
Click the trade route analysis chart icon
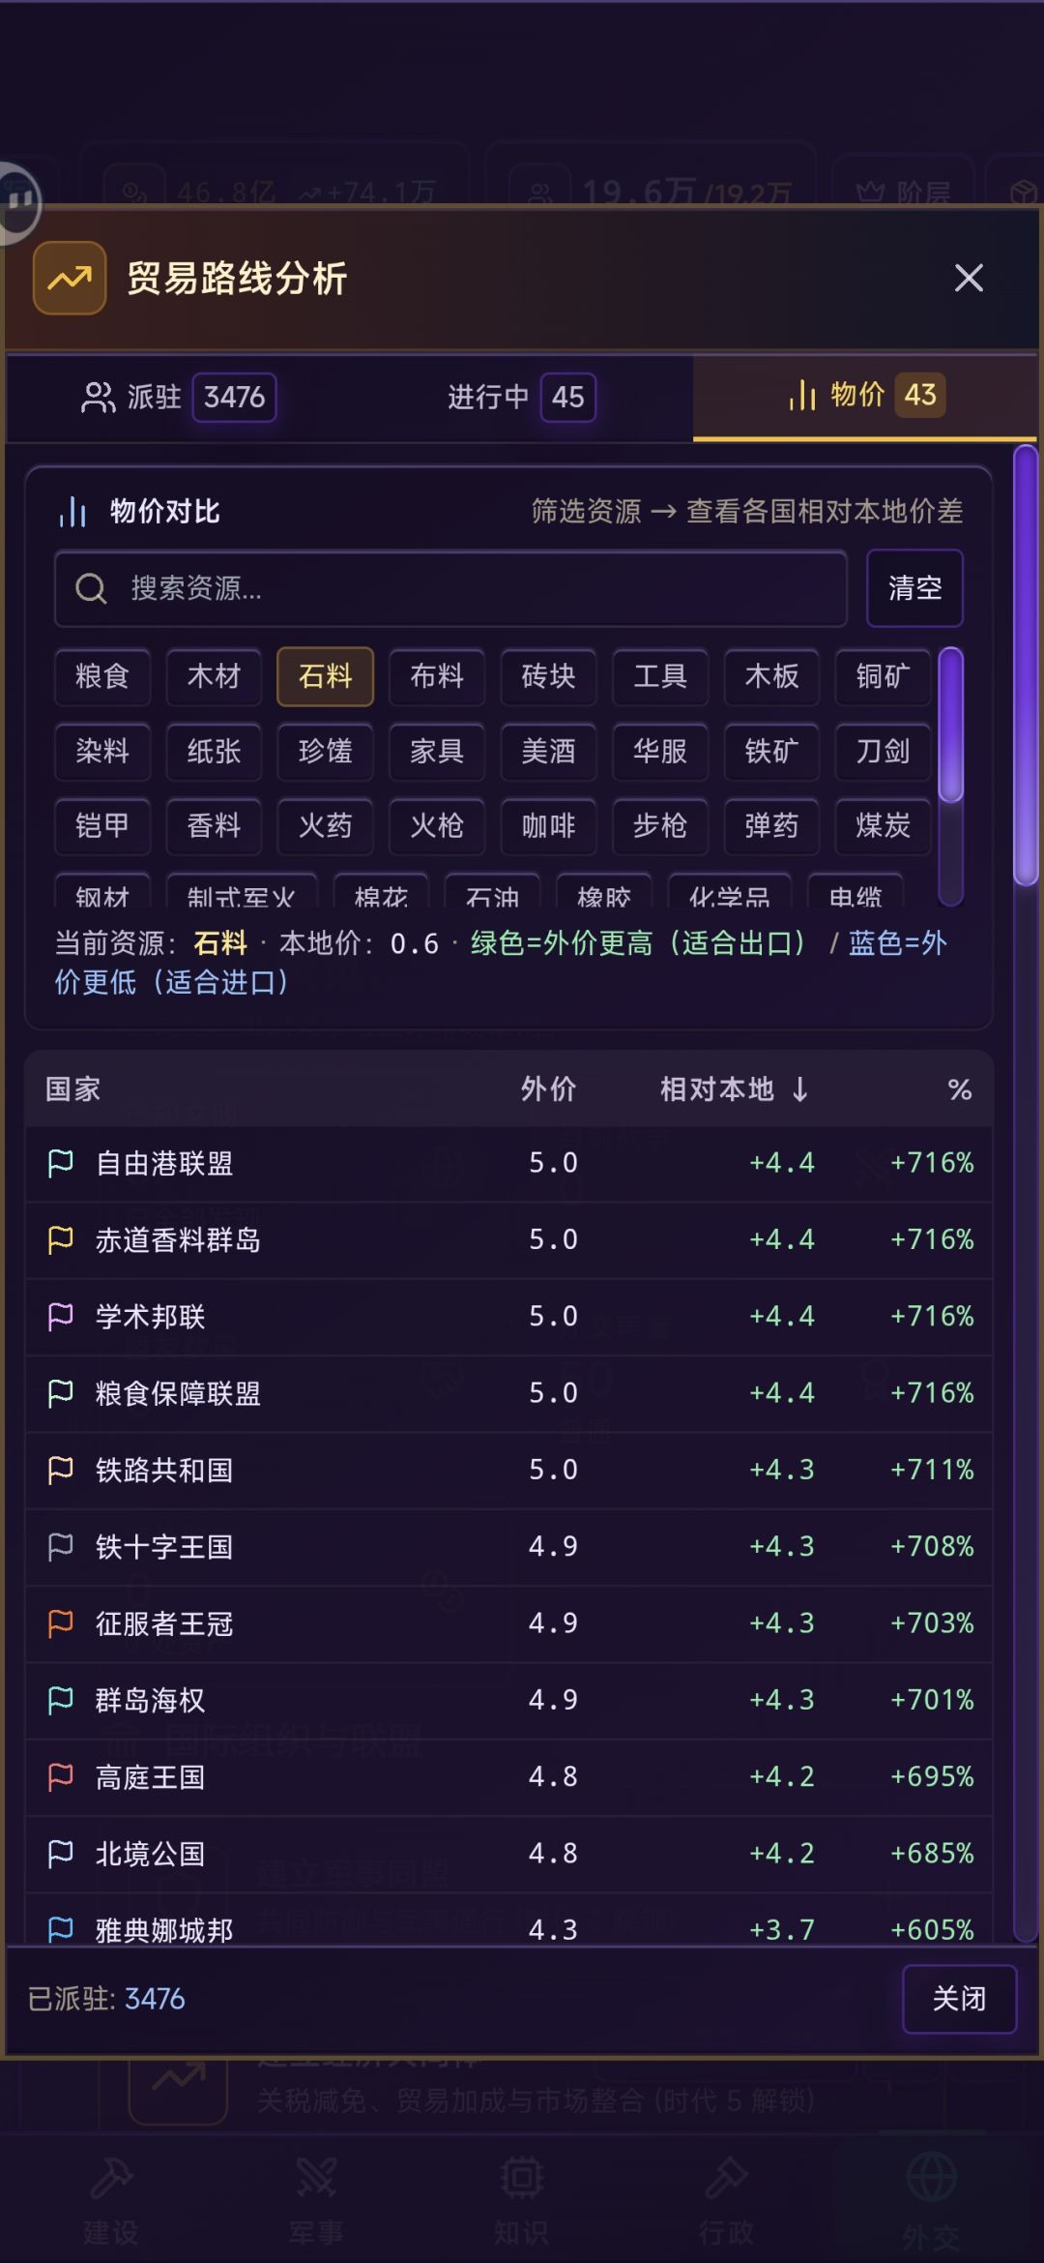click(70, 279)
